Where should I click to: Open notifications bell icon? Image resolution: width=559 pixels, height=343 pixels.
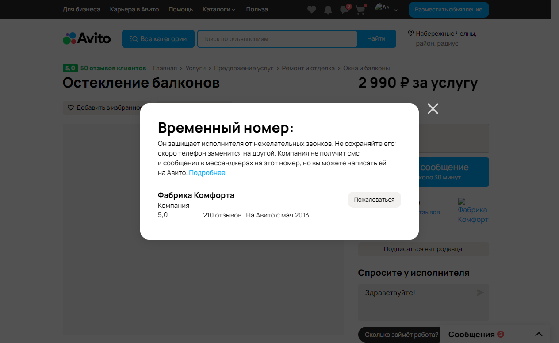(328, 10)
